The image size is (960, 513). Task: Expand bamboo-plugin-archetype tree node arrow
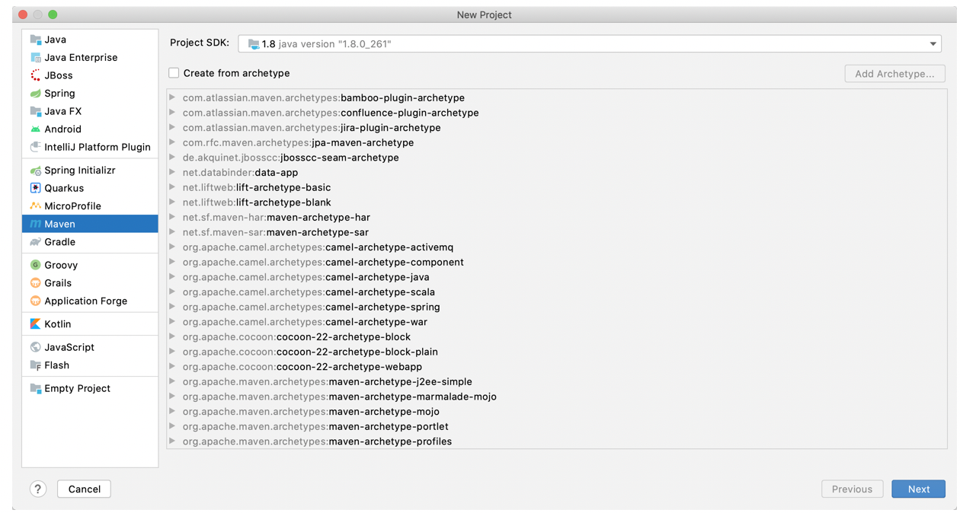coord(173,97)
